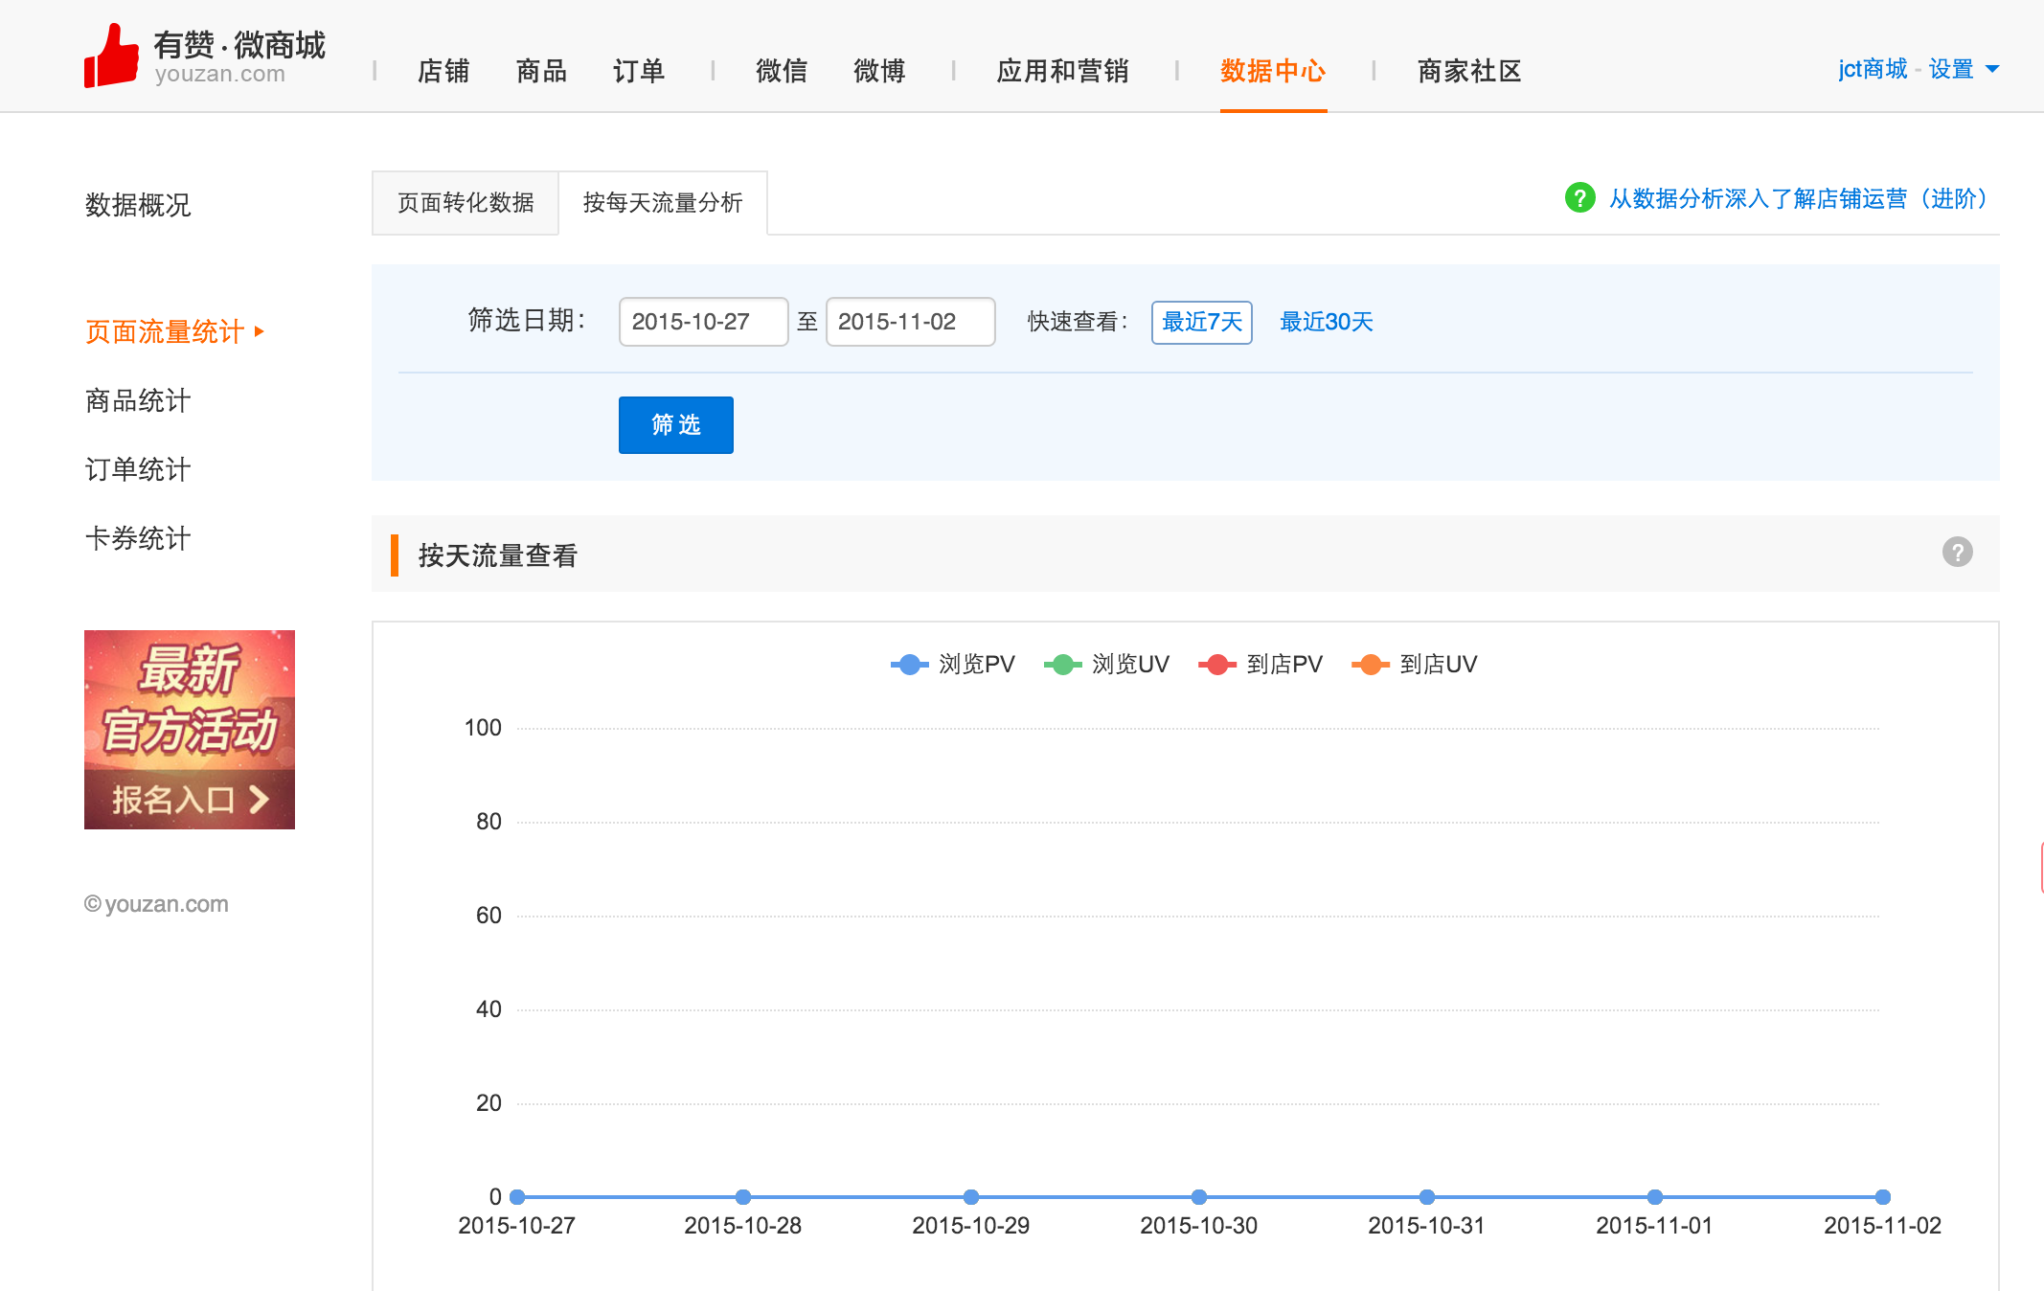
Task: Click the chart data point for 2015-10-31
Action: pos(1427,1197)
